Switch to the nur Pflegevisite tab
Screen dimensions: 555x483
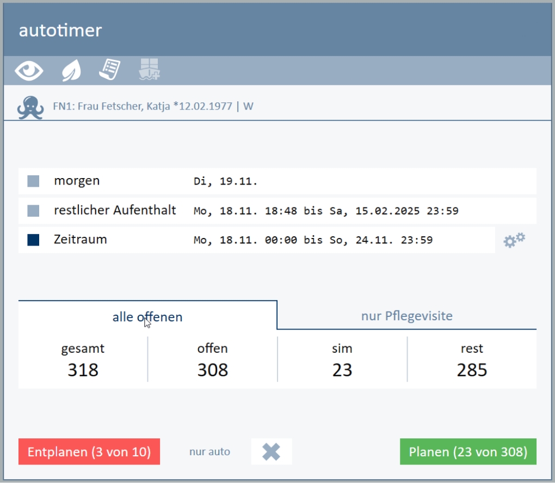(x=406, y=316)
